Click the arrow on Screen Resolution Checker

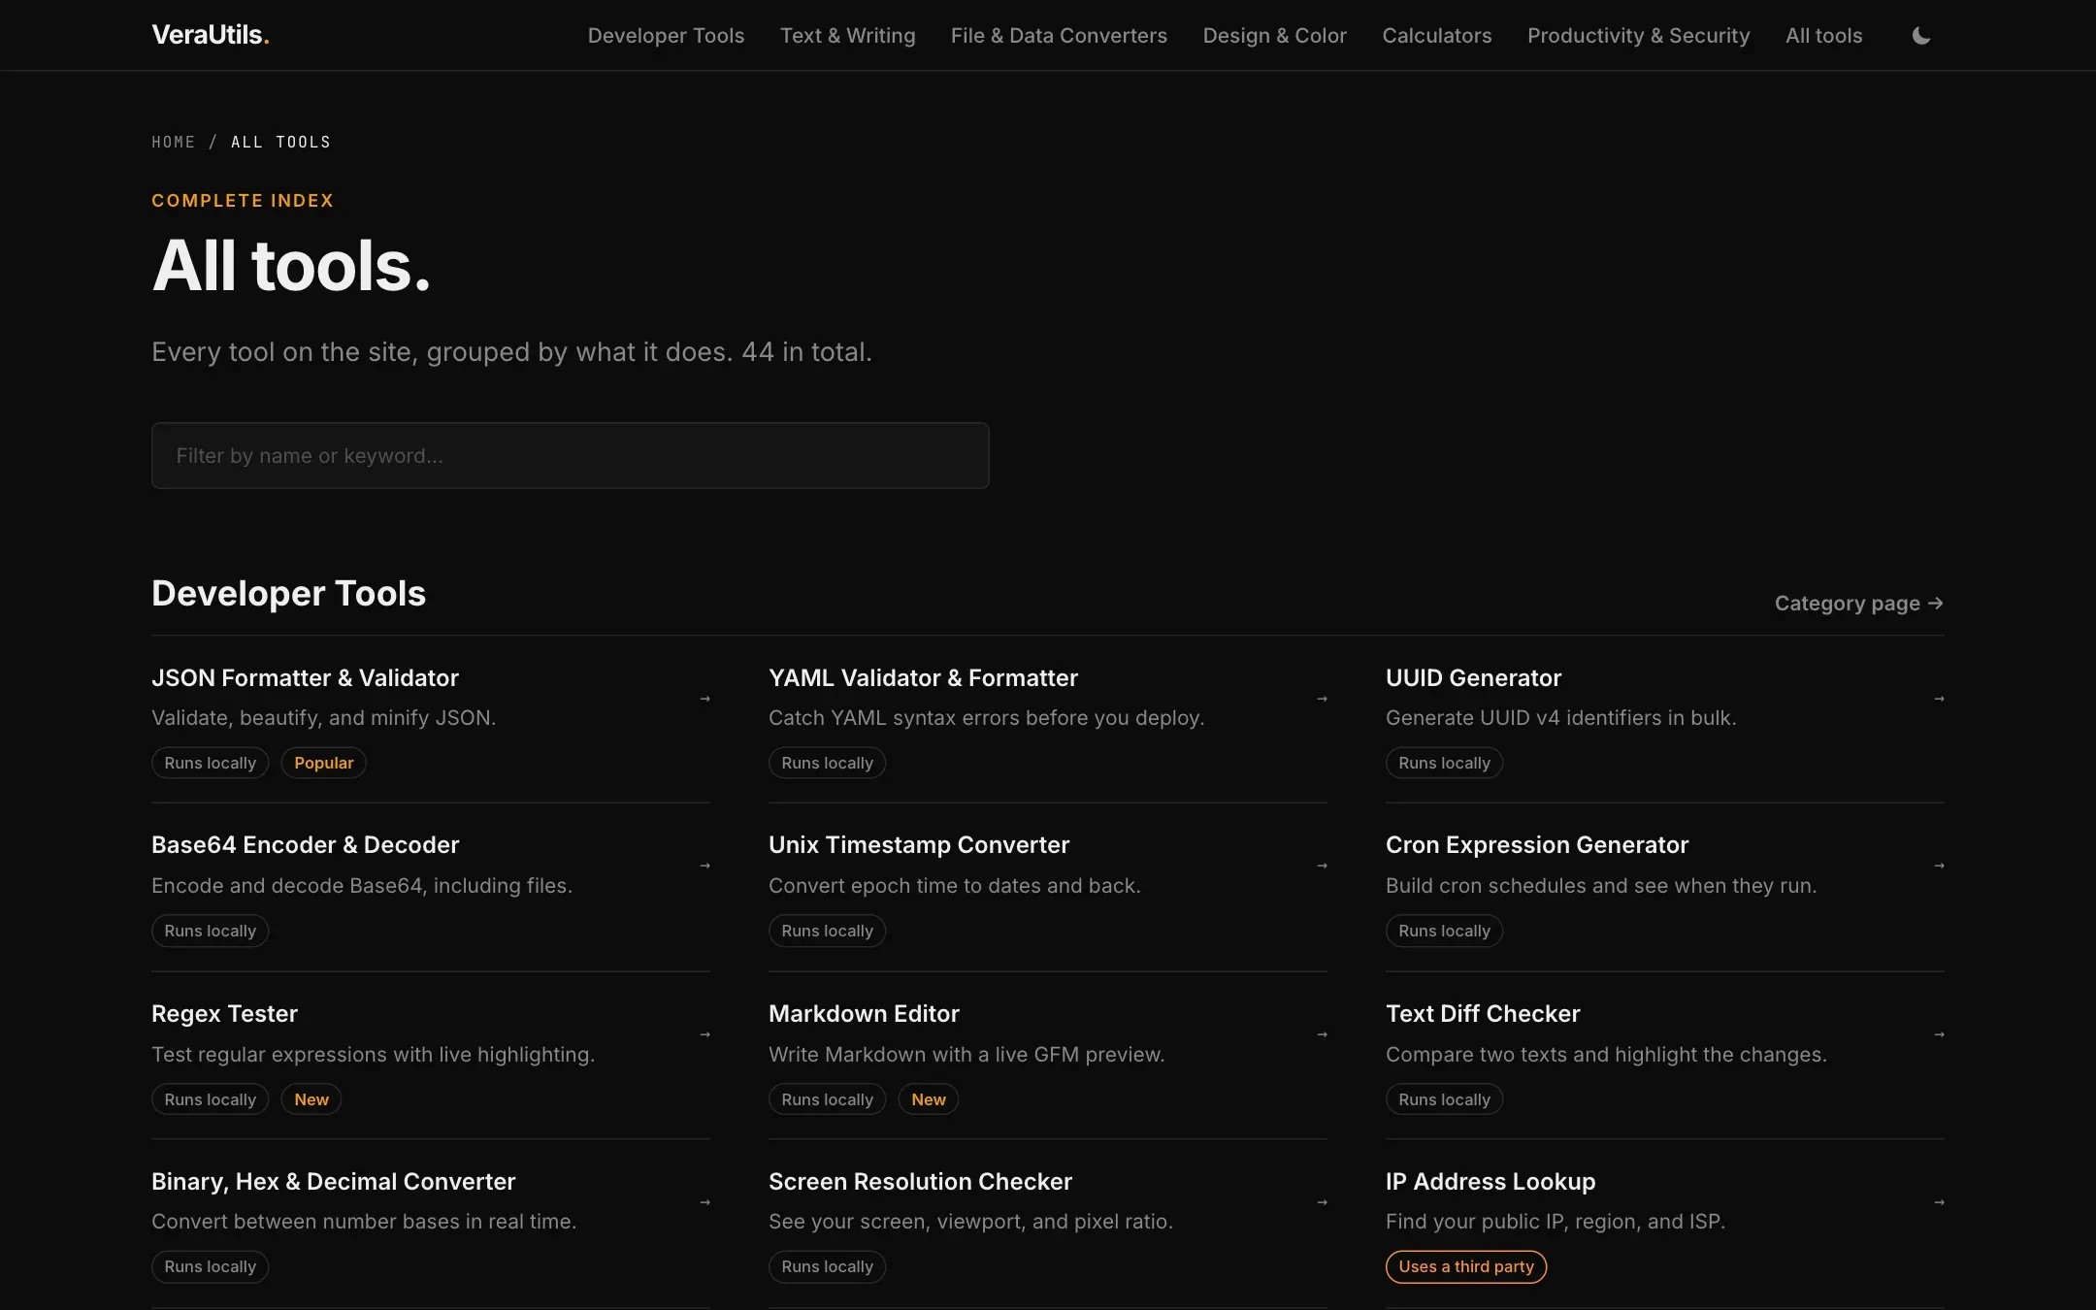coord(1322,1202)
